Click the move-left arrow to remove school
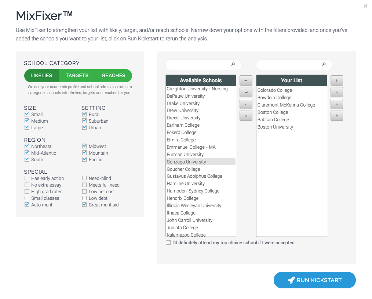This screenshot has width=372, height=299. (246, 104)
